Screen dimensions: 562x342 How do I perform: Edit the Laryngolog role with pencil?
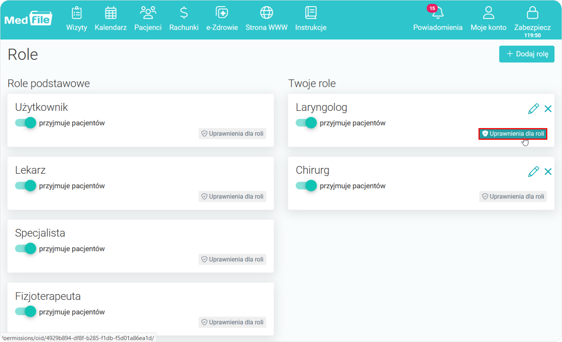[533, 109]
